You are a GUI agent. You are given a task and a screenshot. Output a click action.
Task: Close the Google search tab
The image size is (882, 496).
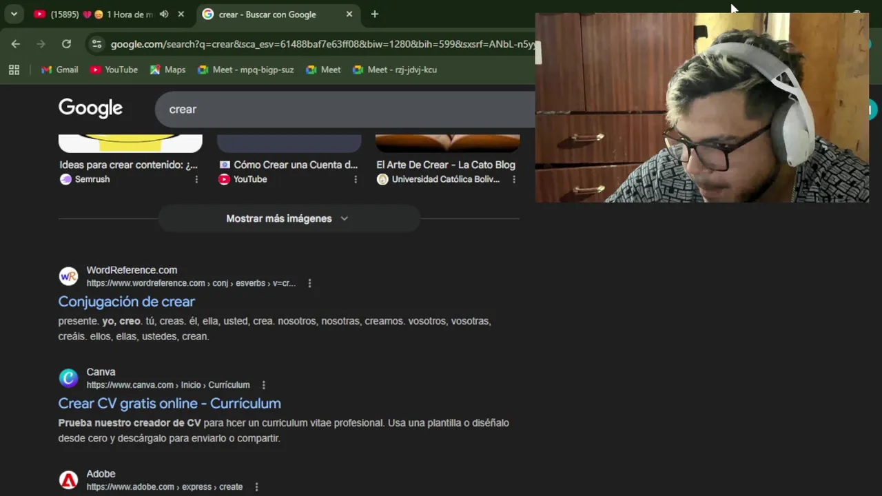(x=349, y=14)
